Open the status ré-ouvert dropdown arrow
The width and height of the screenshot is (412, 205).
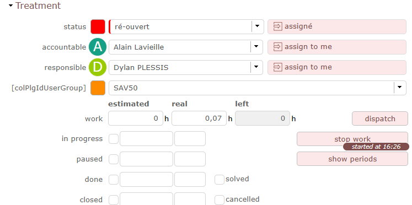click(257, 26)
